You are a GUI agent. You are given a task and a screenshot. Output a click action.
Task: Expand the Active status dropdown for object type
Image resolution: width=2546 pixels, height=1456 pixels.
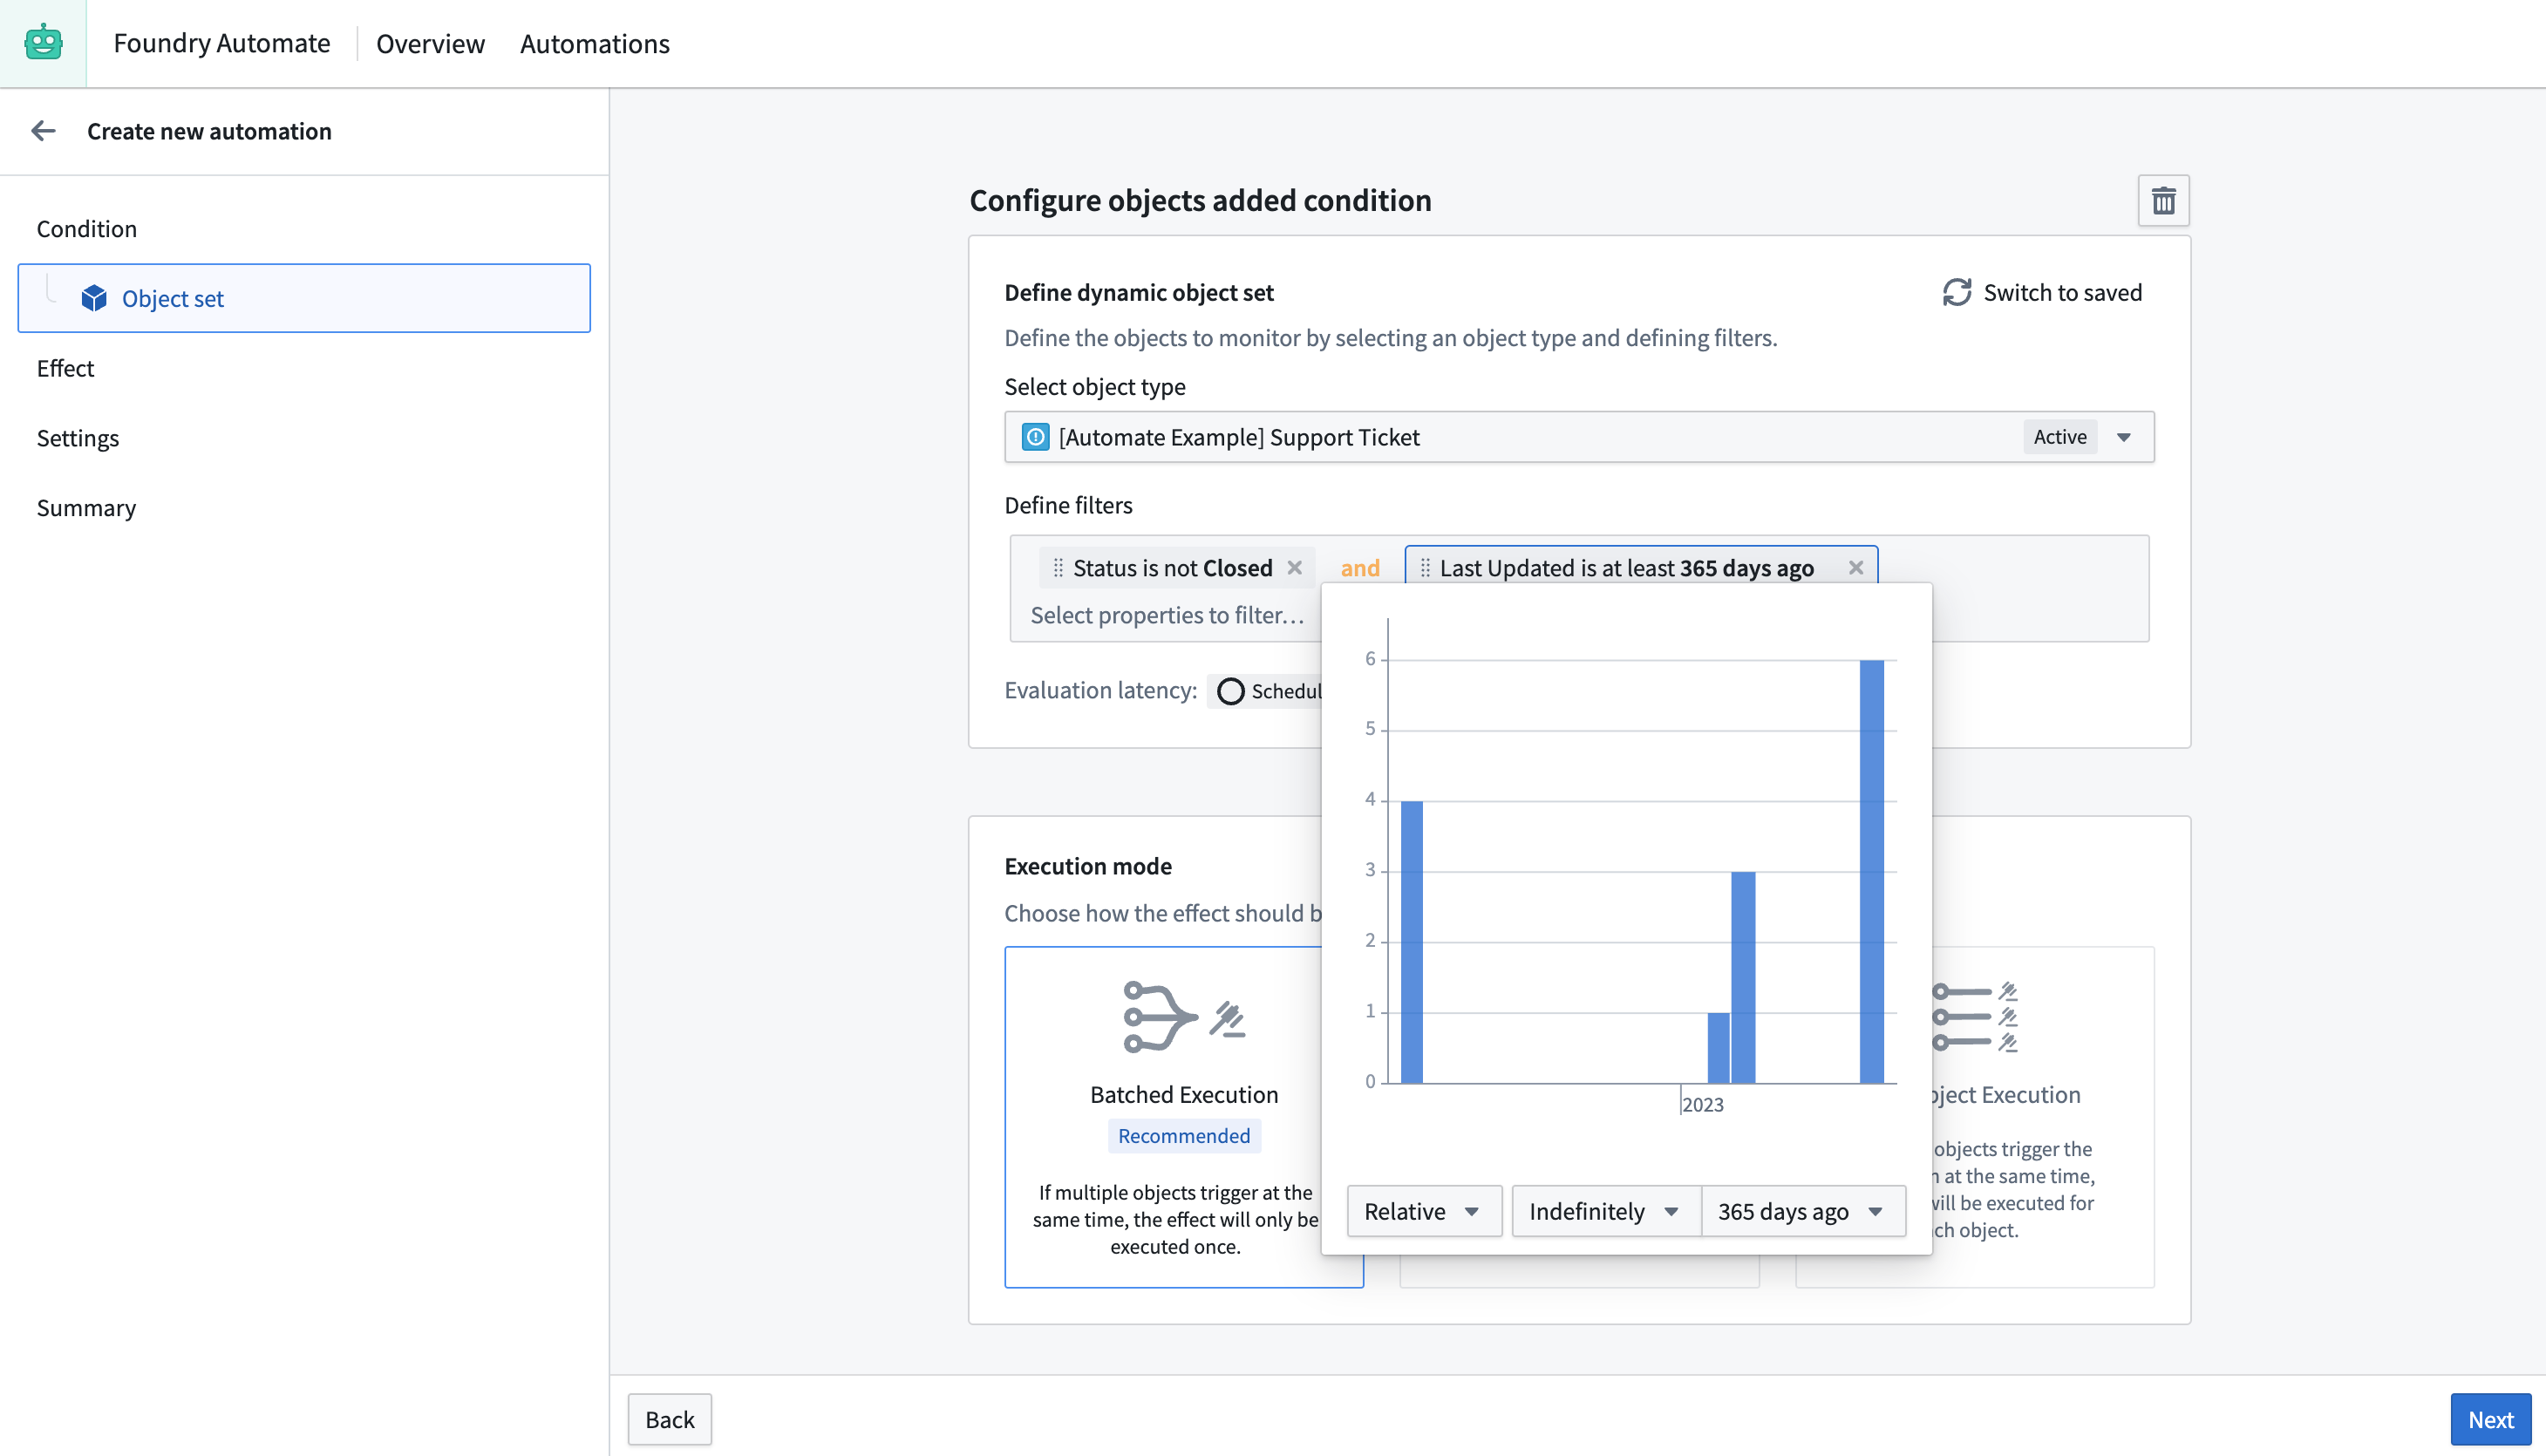click(2123, 437)
